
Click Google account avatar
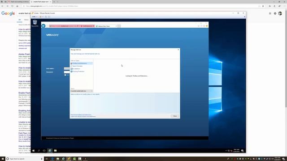(280, 13)
